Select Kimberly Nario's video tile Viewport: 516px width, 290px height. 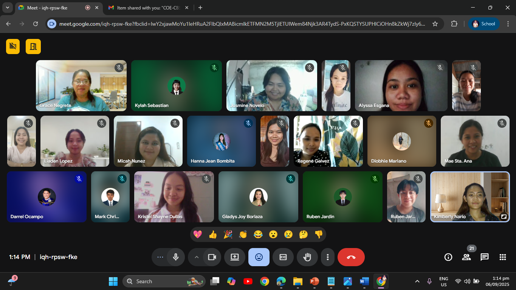[470, 197]
